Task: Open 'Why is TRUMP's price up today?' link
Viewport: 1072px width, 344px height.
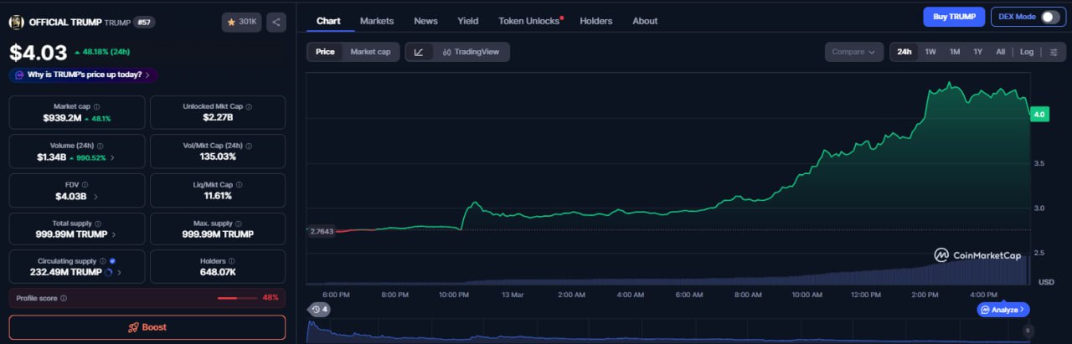Action: coord(84,74)
